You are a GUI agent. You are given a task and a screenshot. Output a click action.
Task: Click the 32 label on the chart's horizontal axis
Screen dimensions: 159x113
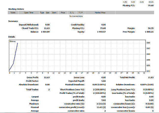[x=144, y=73]
